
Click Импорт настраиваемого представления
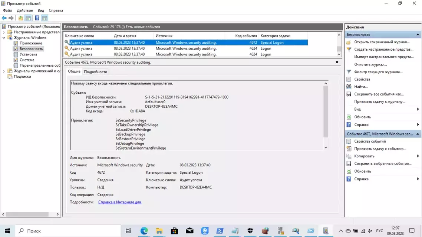(384, 57)
